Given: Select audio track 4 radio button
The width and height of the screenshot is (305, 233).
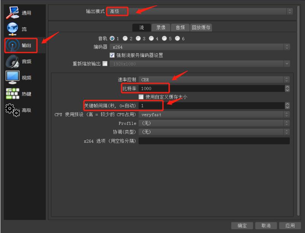Looking at the screenshot, I should (151, 38).
